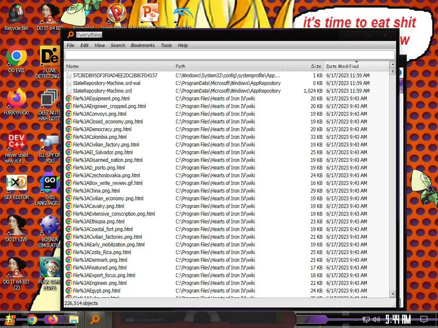Select File%3AEgypt.png.html result
Screen dimensions: 438x328
[x=227, y=290]
